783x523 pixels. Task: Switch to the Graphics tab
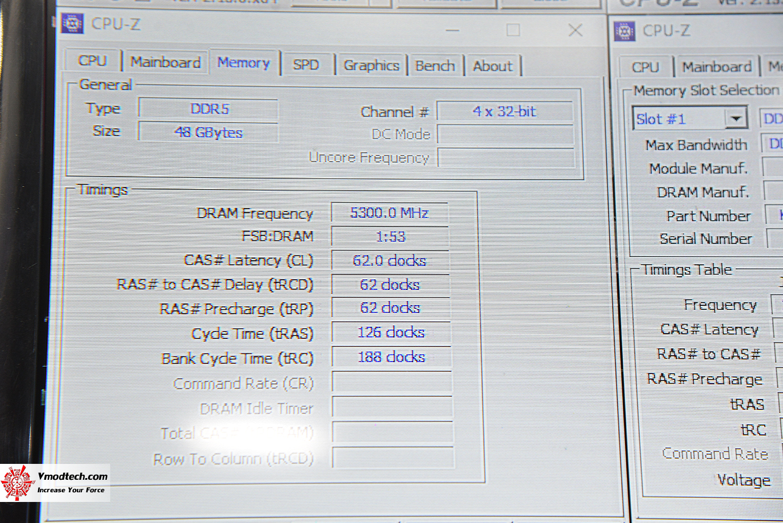click(372, 66)
